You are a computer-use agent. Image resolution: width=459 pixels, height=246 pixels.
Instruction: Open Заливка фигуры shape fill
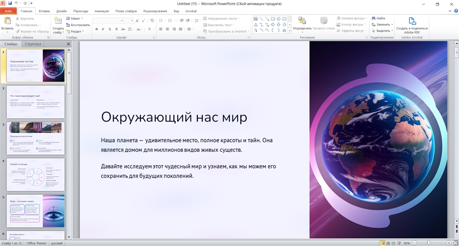coord(351,18)
